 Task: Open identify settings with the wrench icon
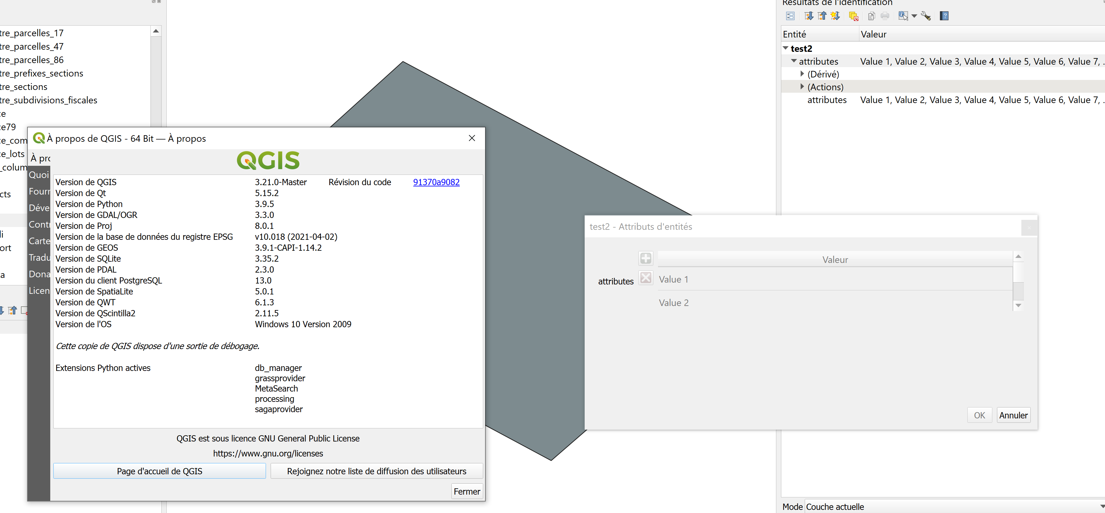[926, 16]
